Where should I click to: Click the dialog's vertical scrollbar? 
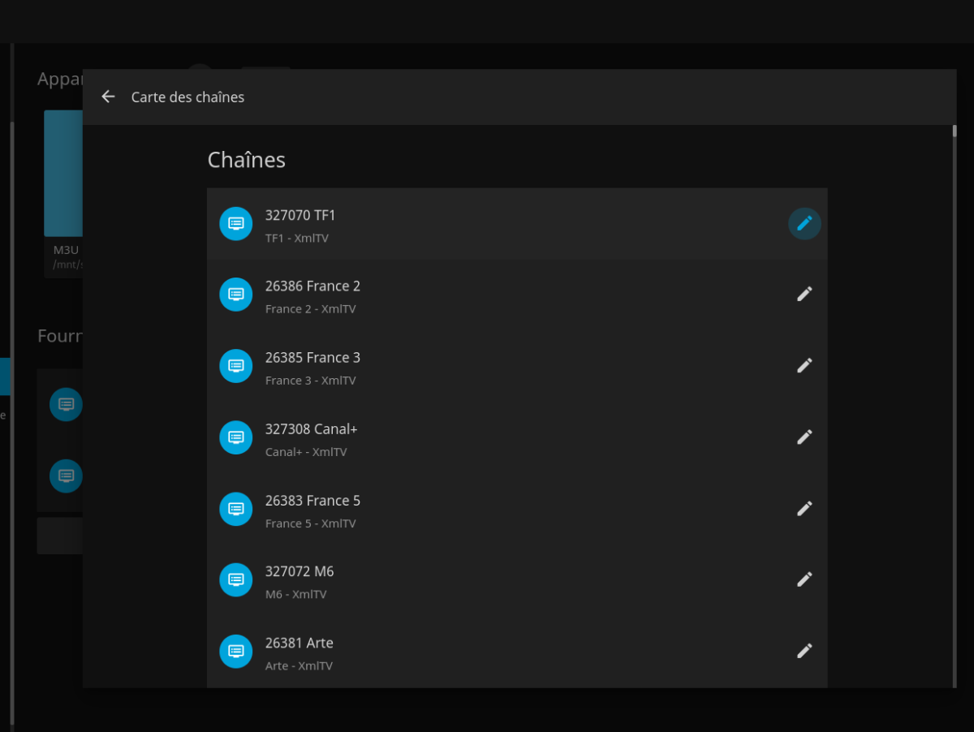[x=955, y=406]
